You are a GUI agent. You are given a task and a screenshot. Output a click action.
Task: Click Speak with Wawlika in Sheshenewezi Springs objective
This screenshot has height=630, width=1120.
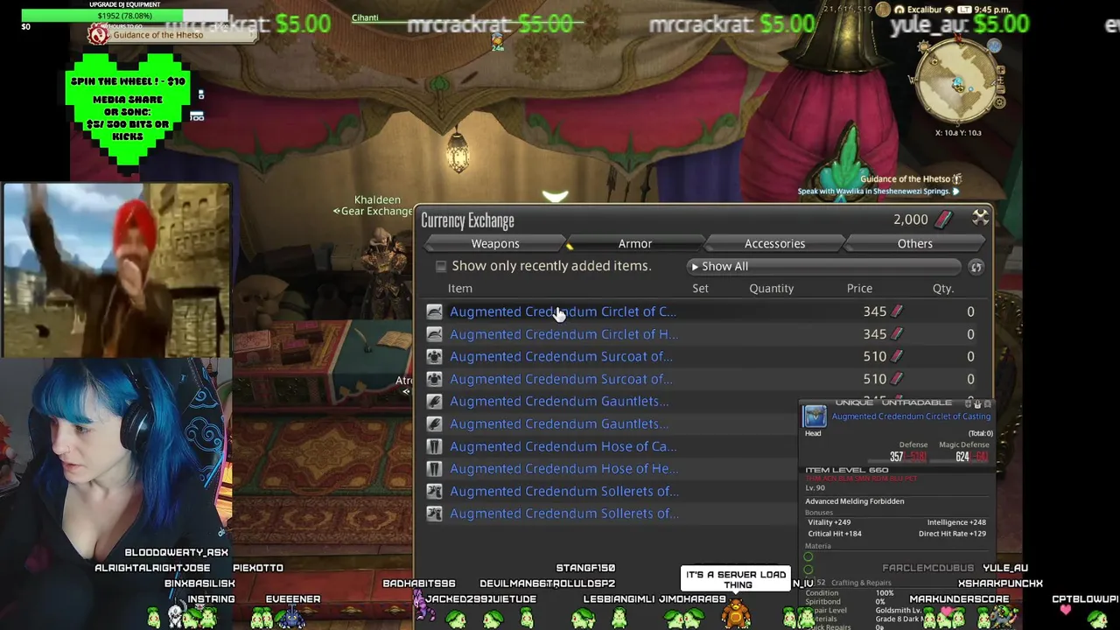tap(875, 191)
